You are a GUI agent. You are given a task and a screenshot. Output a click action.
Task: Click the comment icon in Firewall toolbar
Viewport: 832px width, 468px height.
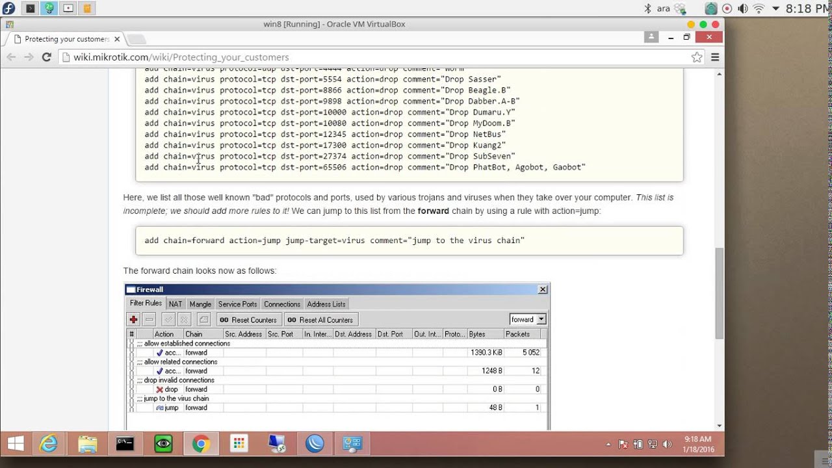pos(203,319)
